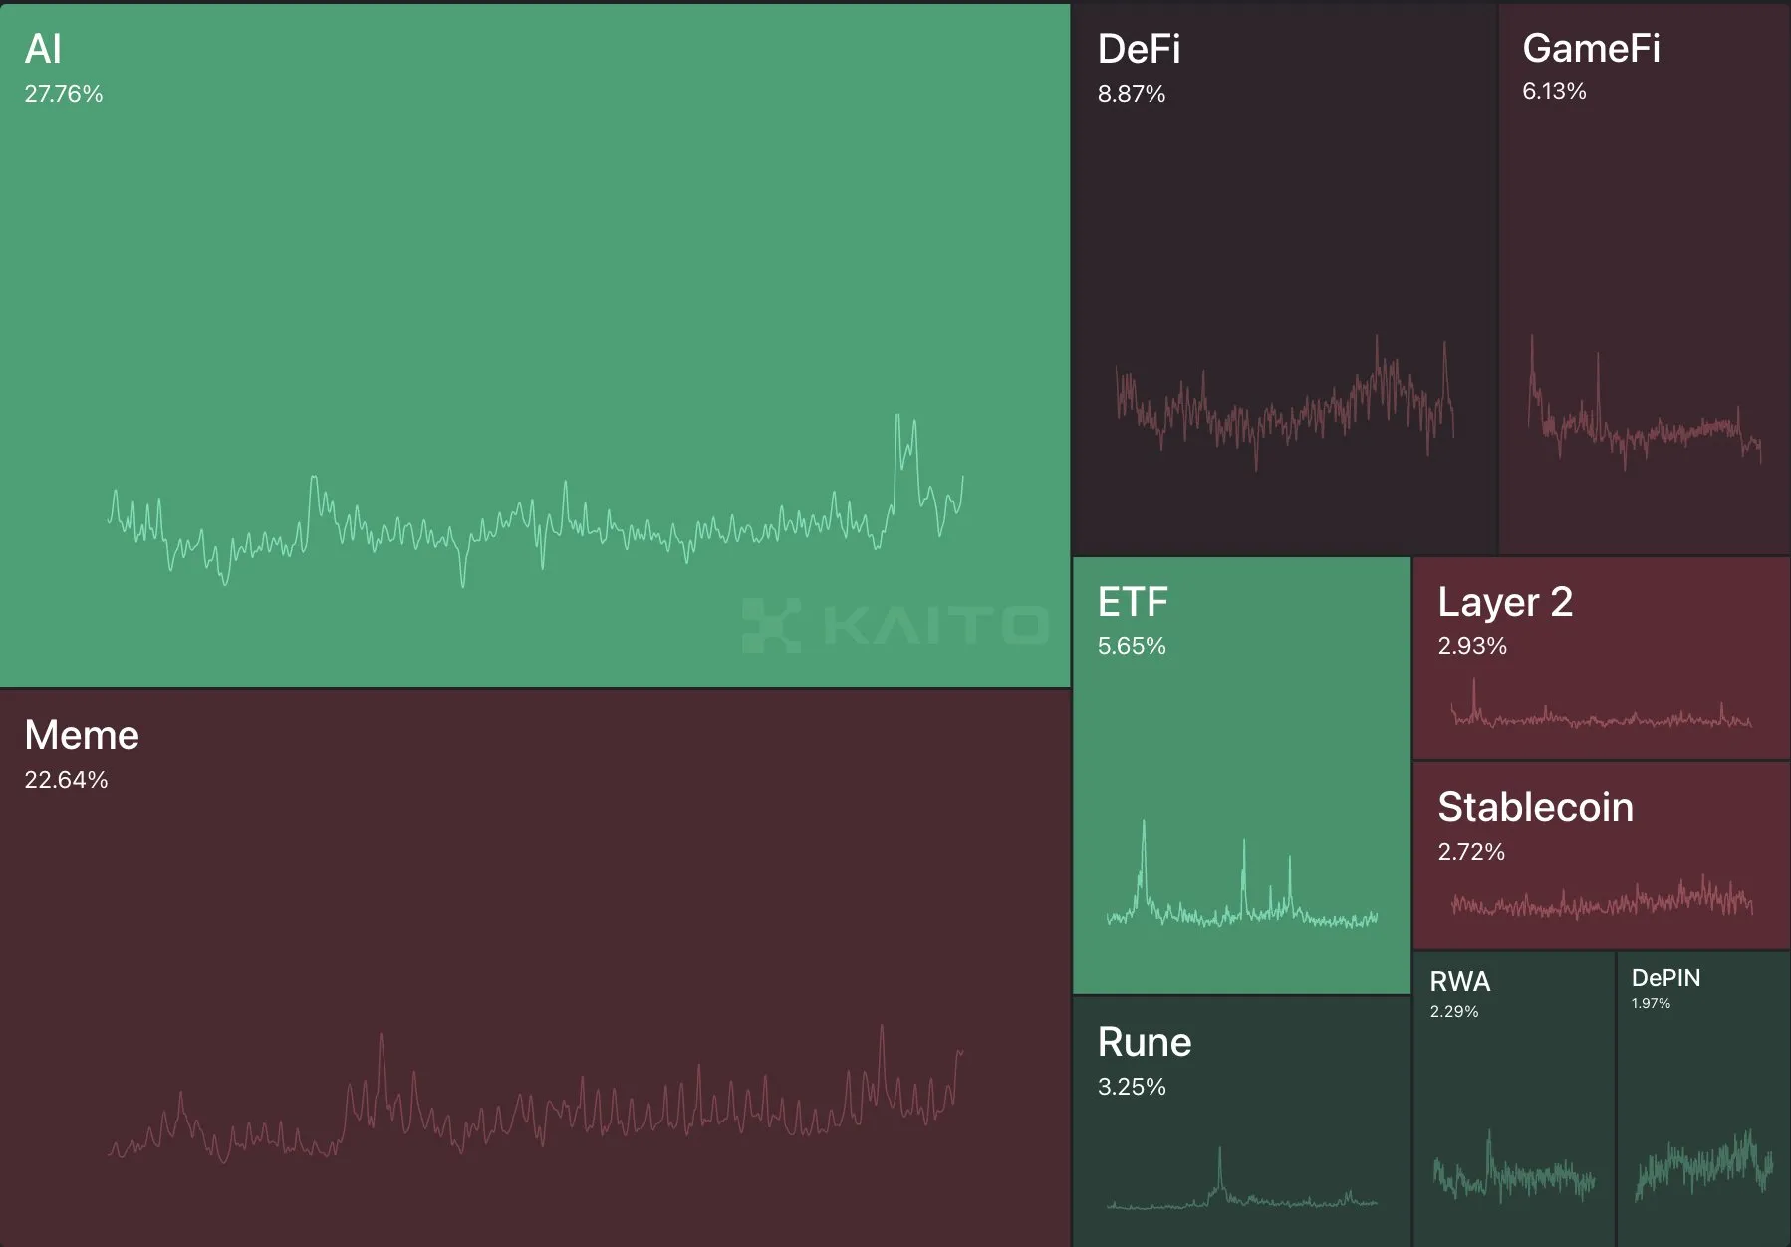Click the 2.72% Stablecoin percentage
Viewport: 1791px width, 1247px height.
(1471, 852)
